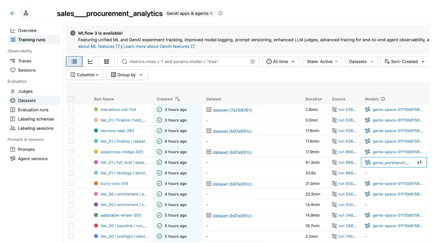This screenshot has height=243, width=432.
Task: Open nervous-seal-264 run link
Action: [x=117, y=131]
